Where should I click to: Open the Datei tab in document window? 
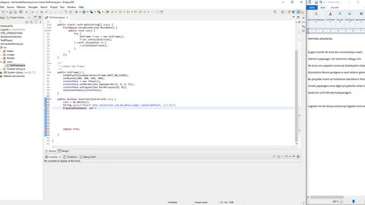(312, 7)
